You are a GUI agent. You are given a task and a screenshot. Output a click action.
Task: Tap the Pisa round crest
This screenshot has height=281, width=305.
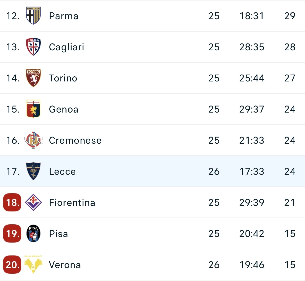(33, 233)
